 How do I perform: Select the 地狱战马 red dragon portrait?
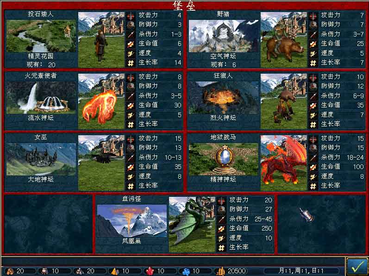pos(283,163)
